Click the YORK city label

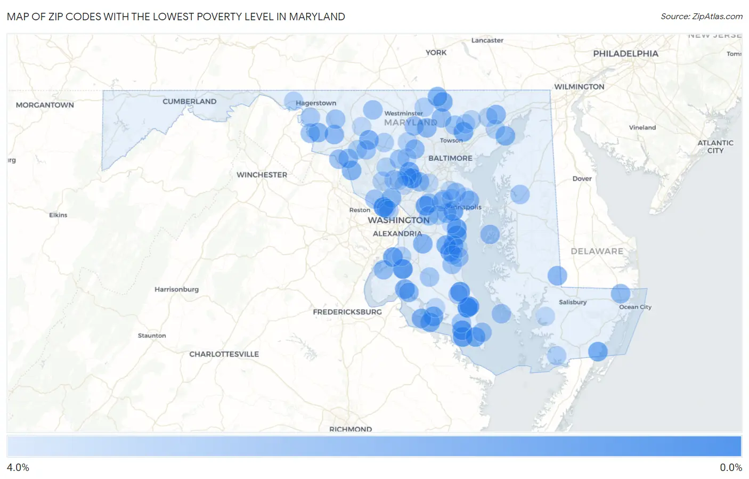[436, 53]
